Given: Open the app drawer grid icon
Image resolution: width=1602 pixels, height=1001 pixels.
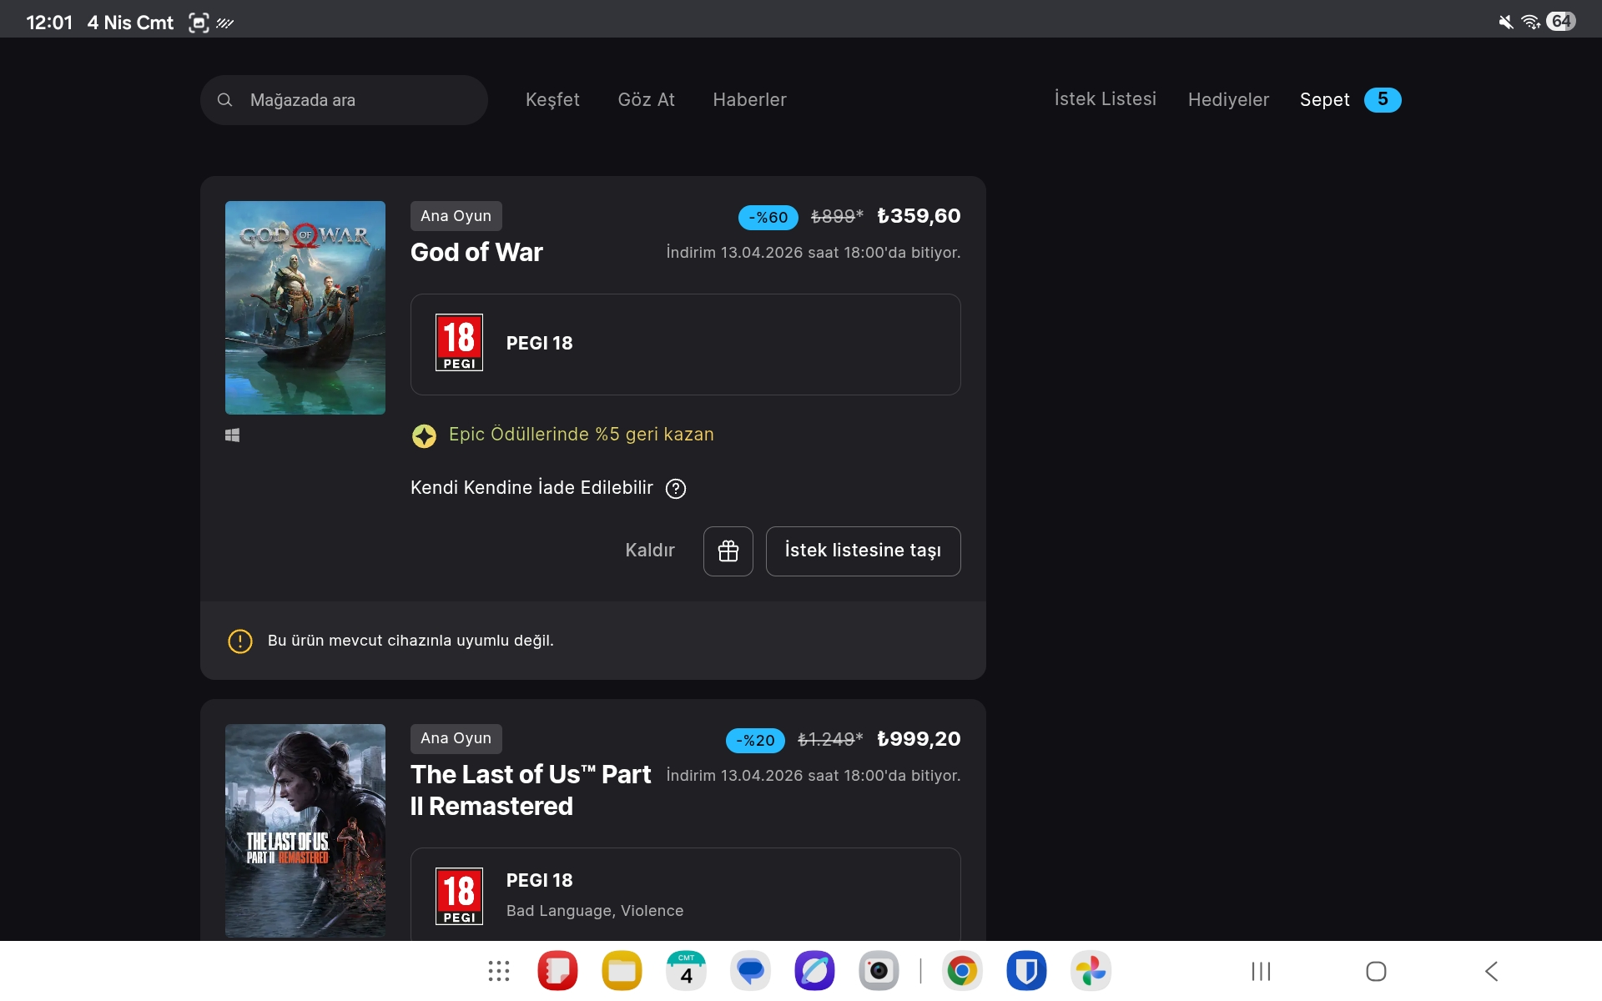Looking at the screenshot, I should pos(499,971).
